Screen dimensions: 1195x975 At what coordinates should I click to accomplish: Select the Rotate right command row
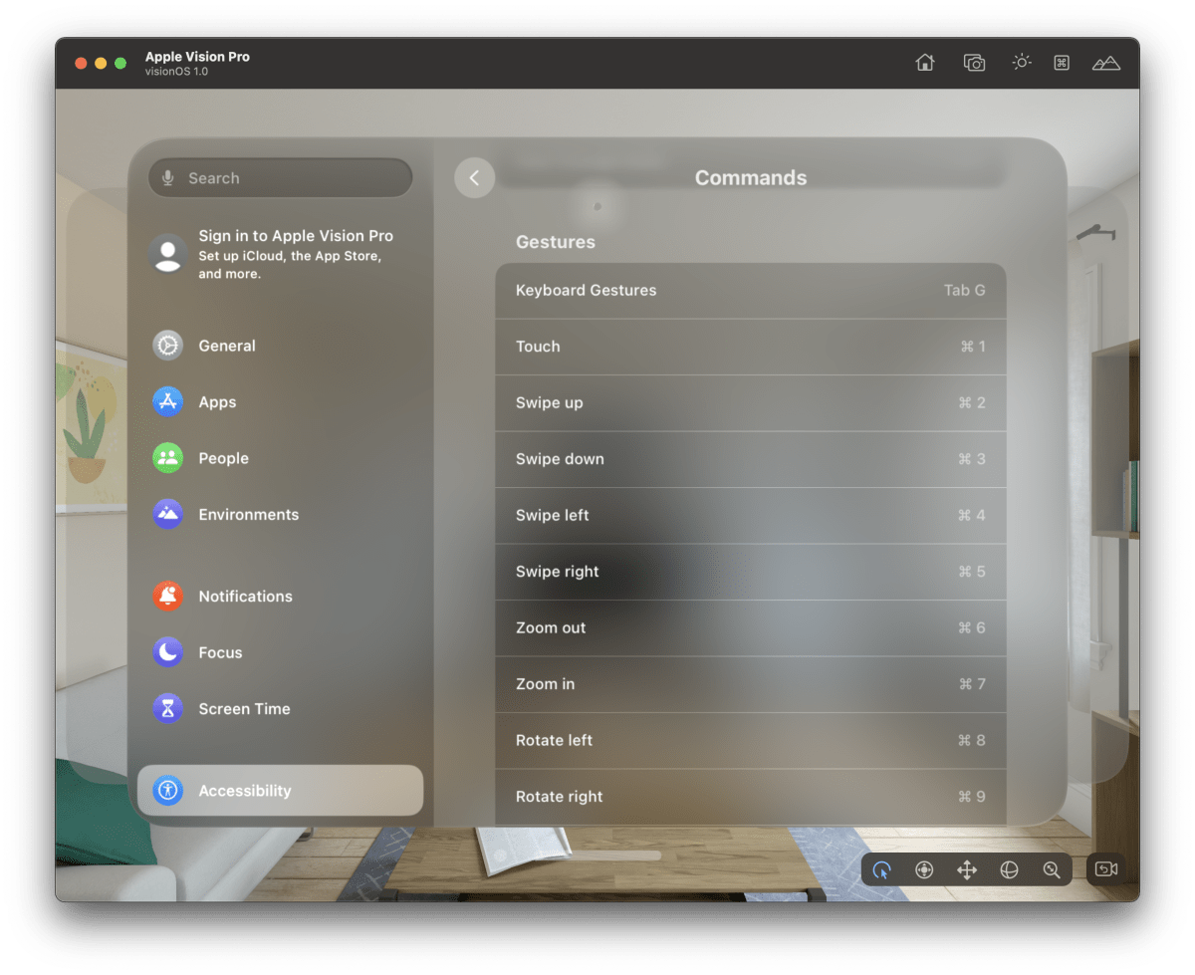click(751, 797)
